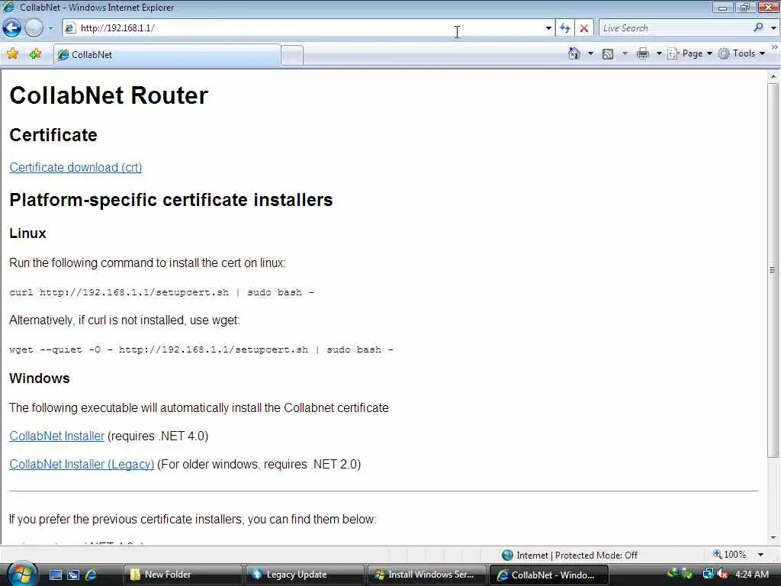This screenshot has width=781, height=586.
Task: Open a new blank tab
Action: [292, 55]
